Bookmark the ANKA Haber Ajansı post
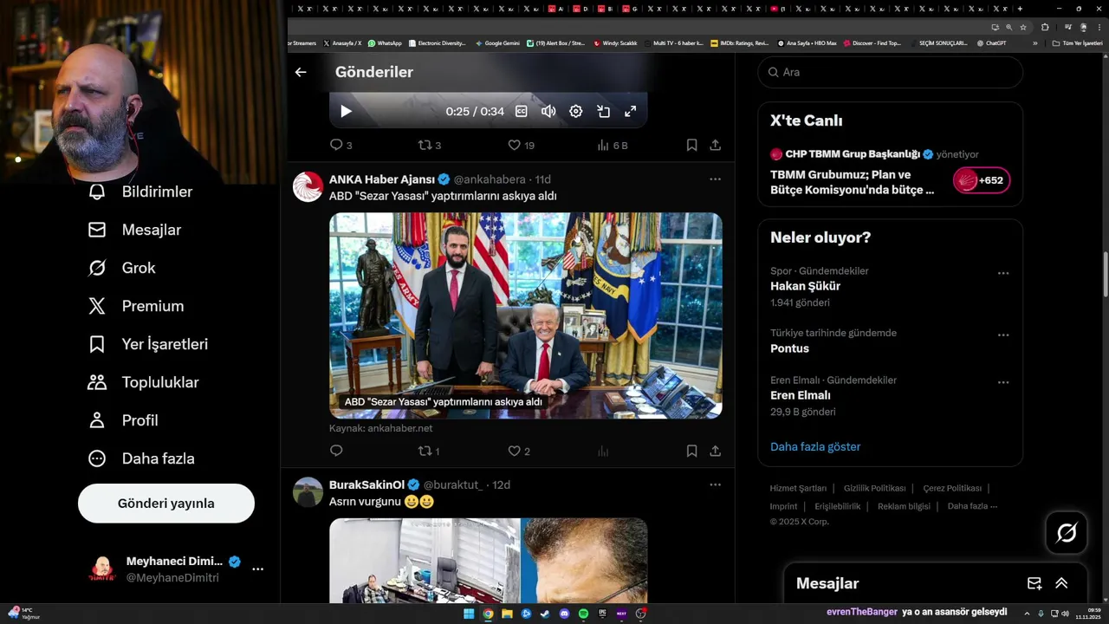1109x624 pixels. click(691, 451)
